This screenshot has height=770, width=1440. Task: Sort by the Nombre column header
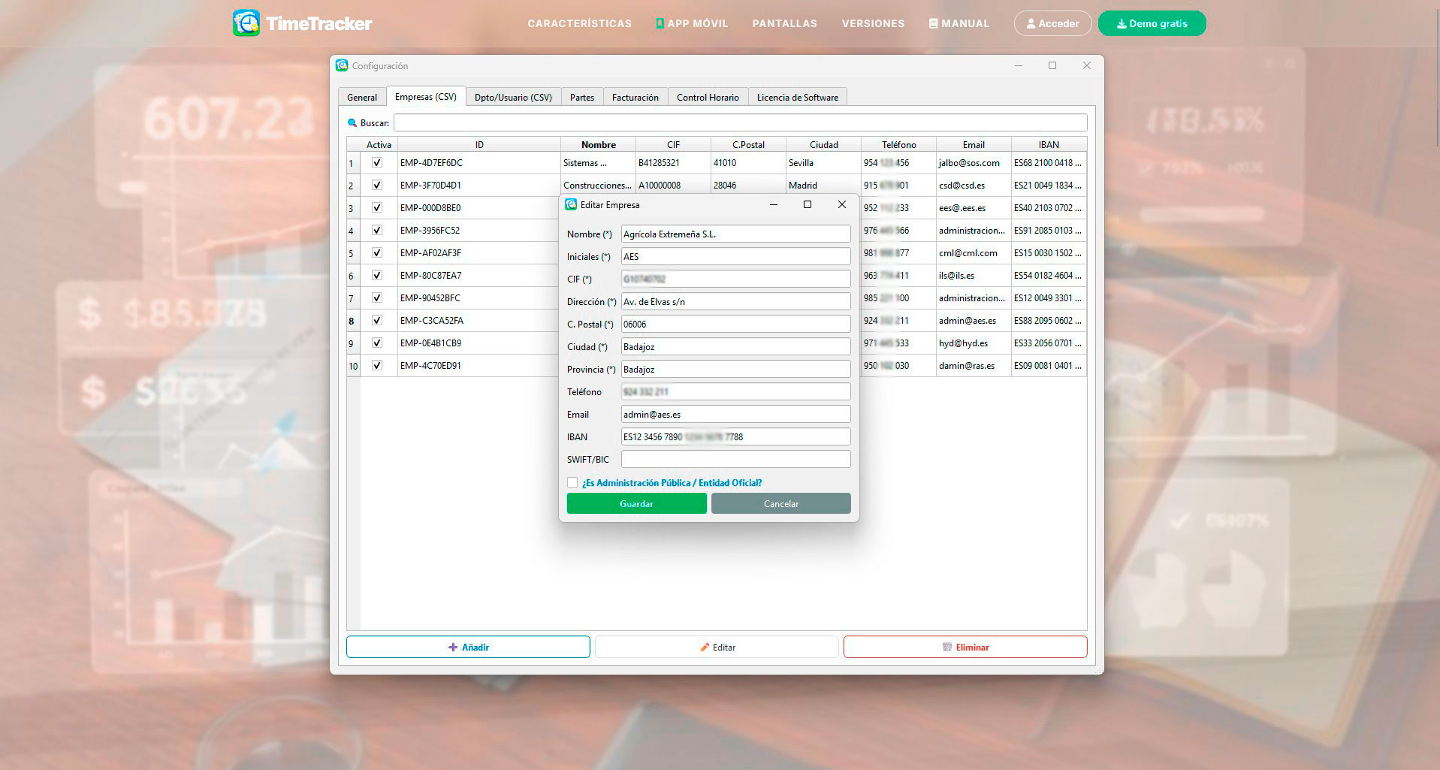pos(598,144)
